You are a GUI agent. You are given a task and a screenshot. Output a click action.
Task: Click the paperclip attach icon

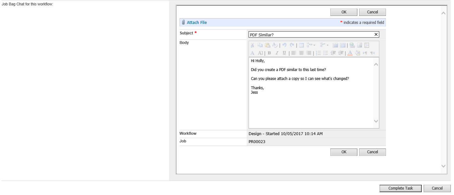[183, 22]
